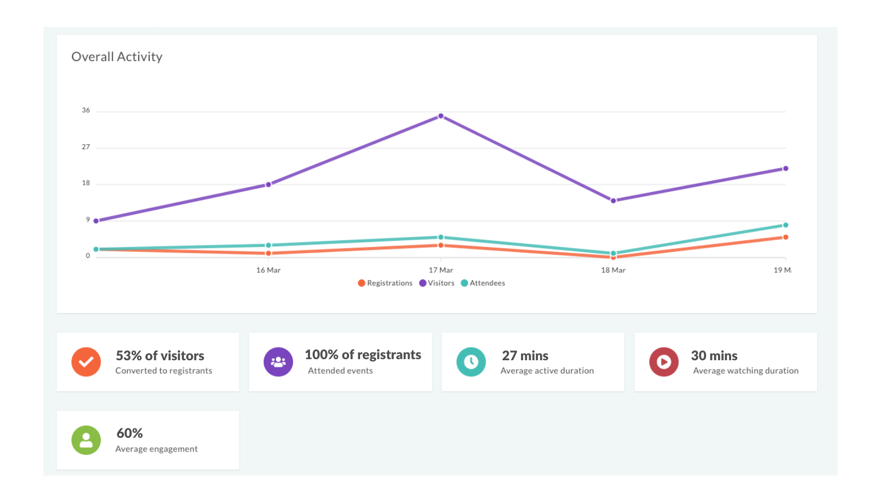Click the Overall Activity chart title
The width and height of the screenshot is (881, 495).
[117, 56]
